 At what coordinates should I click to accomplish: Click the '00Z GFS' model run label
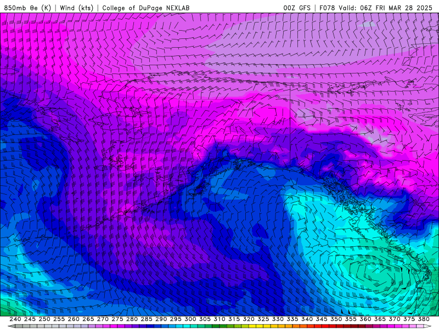click(x=297, y=8)
